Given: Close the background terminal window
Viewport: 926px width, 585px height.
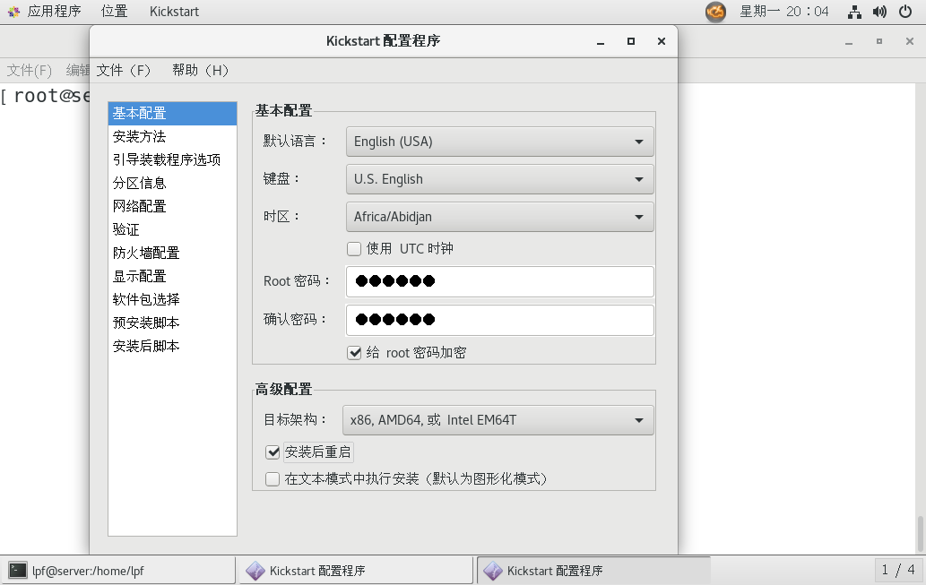Looking at the screenshot, I should [910, 41].
